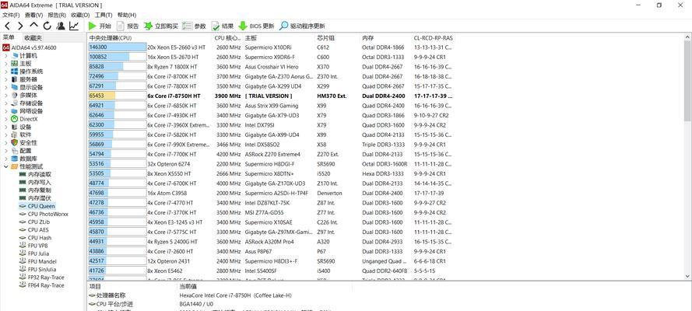Select the 配置 icon in the tree
The height and width of the screenshot is (311, 692).
click(x=15, y=151)
